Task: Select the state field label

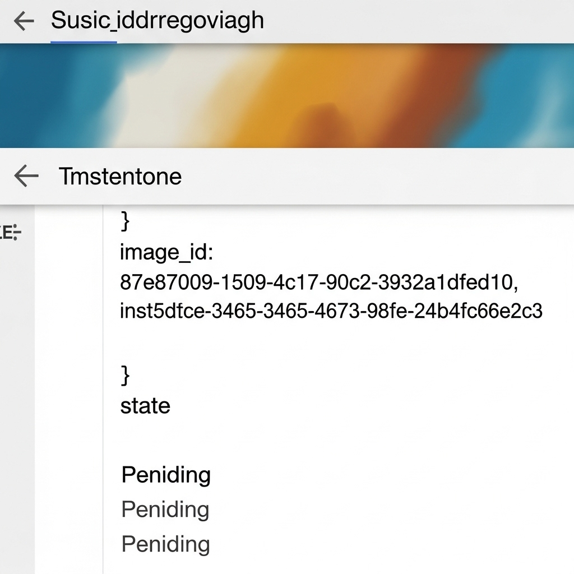Action: (145, 406)
